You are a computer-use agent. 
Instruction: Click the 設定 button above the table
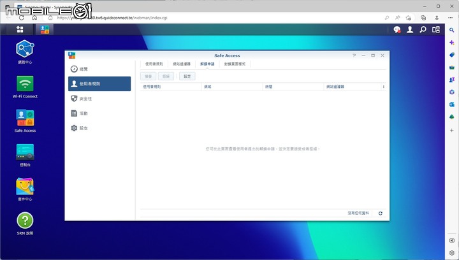click(x=187, y=76)
